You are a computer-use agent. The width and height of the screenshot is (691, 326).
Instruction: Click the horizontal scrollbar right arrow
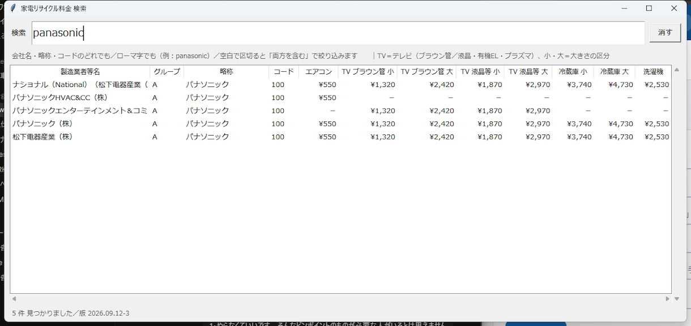coord(667,299)
